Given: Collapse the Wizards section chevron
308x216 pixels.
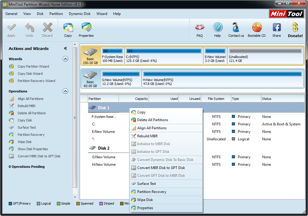Looking at the screenshot, I should (65, 59).
